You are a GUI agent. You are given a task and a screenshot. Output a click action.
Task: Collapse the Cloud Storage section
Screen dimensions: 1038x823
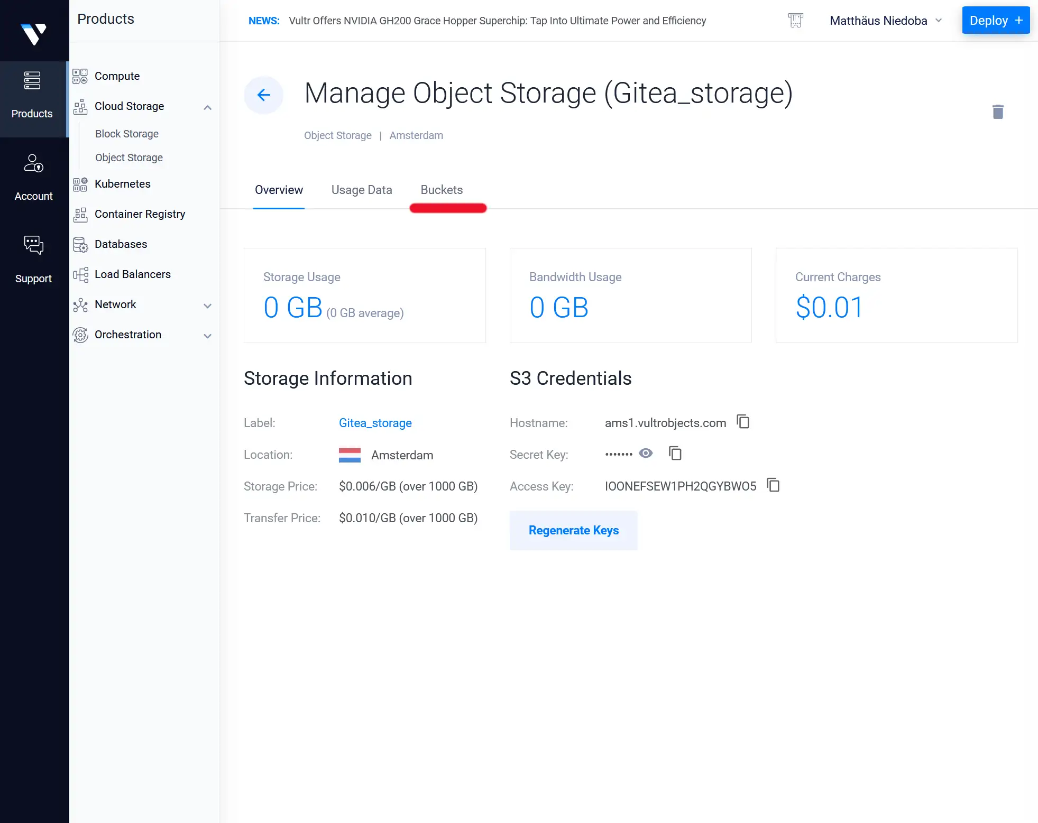tap(208, 107)
